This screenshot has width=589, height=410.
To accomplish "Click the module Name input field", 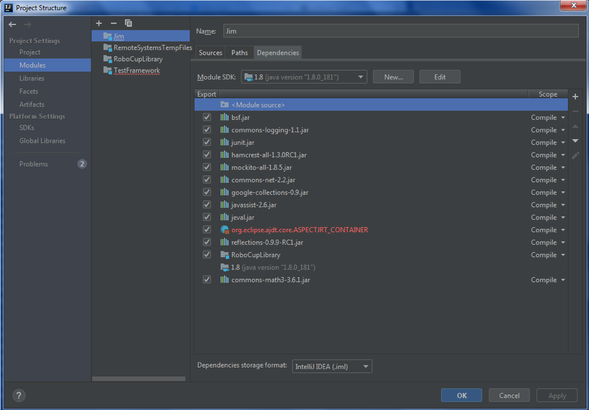I will click(401, 31).
